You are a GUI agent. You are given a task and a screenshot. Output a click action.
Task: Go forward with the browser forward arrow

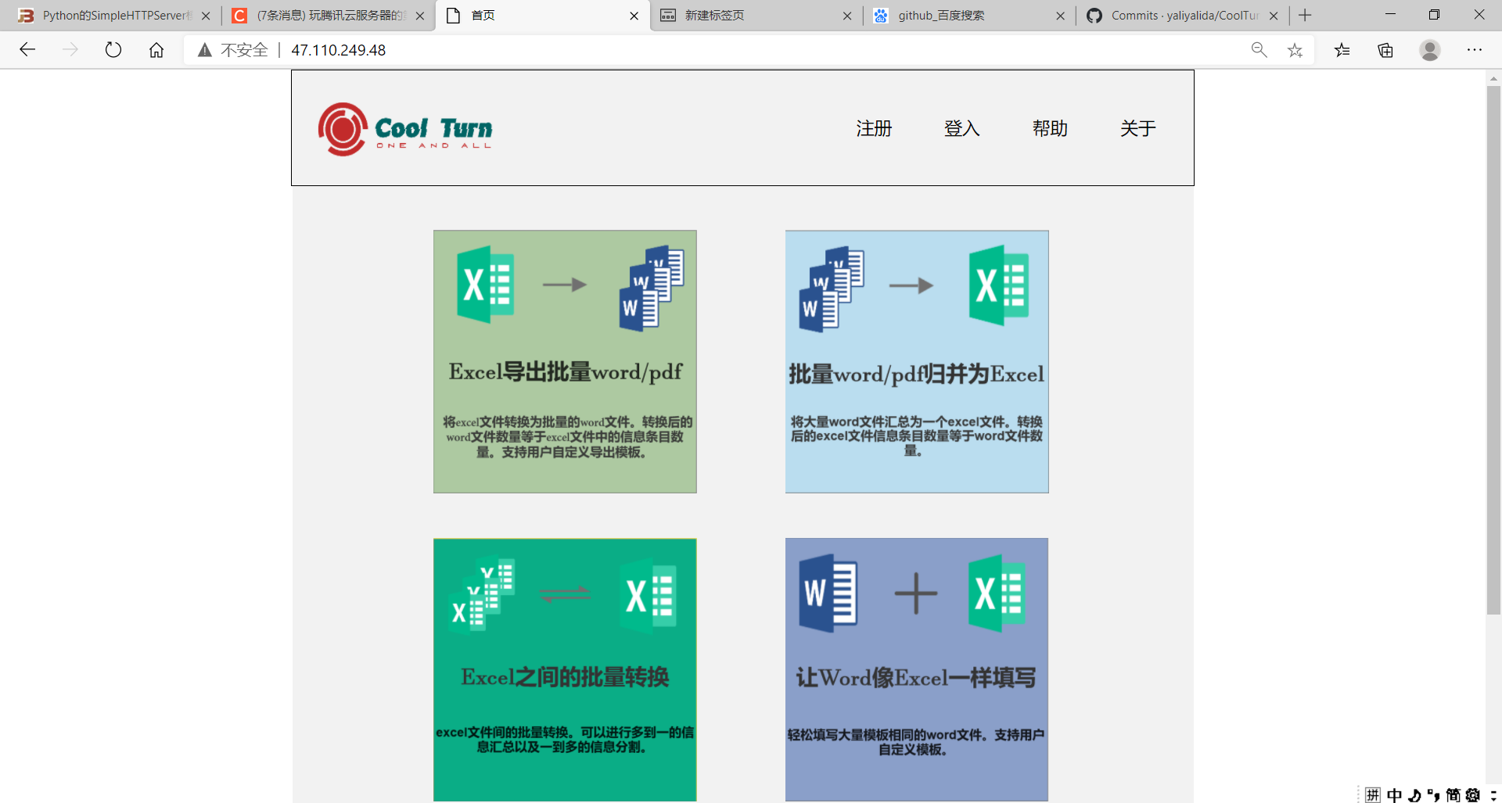click(70, 50)
